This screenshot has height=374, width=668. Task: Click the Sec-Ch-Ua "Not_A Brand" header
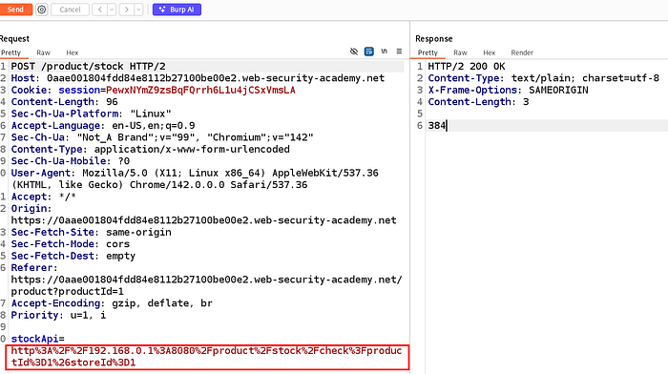tap(162, 137)
